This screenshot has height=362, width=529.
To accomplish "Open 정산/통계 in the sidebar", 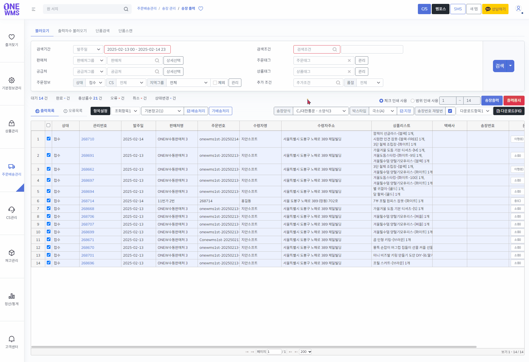I will (x=12, y=300).
